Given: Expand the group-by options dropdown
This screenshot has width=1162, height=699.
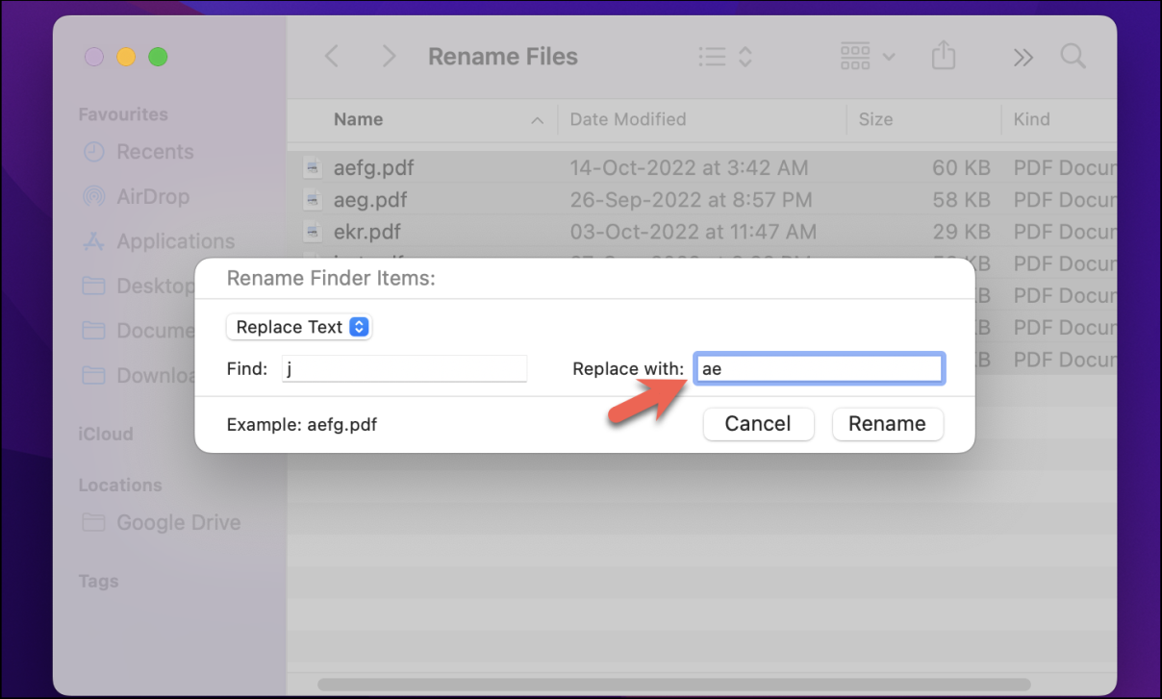Looking at the screenshot, I should tap(867, 57).
